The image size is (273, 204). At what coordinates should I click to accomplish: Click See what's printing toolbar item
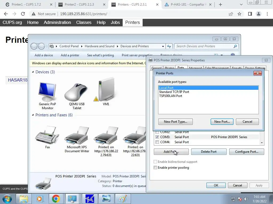[101, 55]
